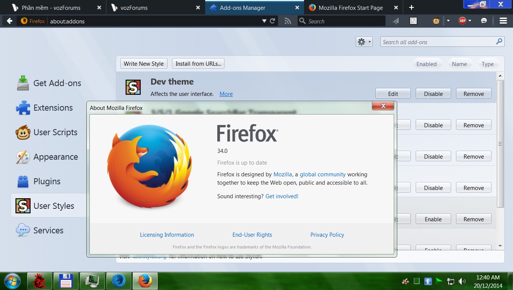Click the Greasemonkey monkey toolbar icon
Screen dimensions: 513x290
point(436,21)
